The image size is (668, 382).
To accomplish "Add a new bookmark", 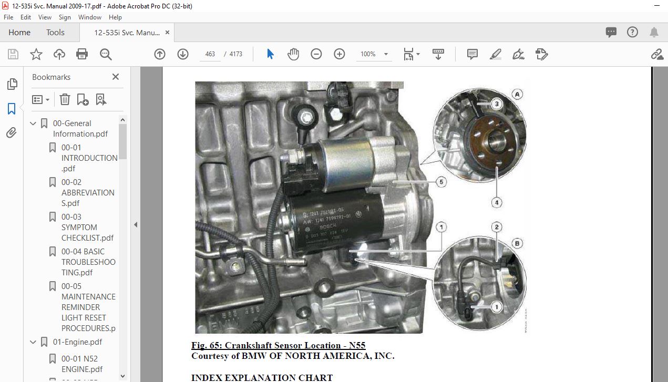I will tap(83, 99).
